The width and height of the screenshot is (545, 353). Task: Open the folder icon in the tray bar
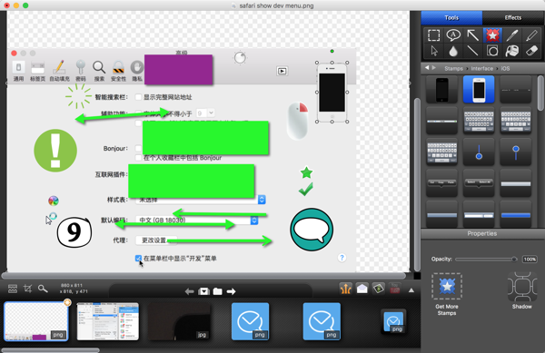point(218,291)
